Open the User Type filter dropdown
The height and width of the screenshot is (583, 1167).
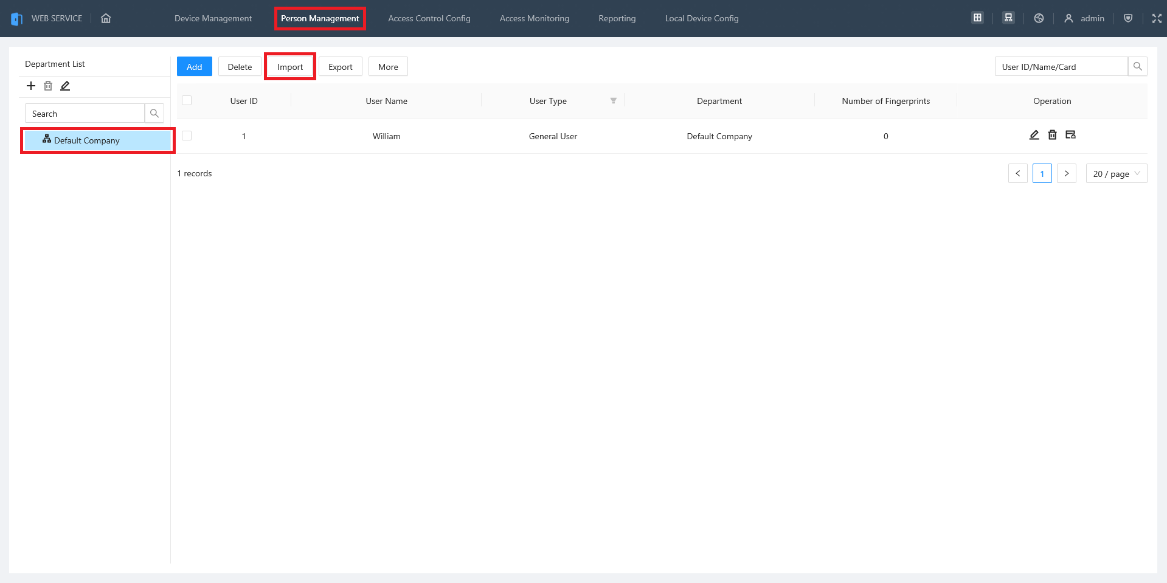coord(613,101)
